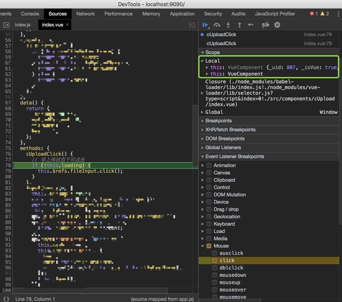
Task: Click the highlighted breakpoint line 78
Action: [x=64, y=165]
